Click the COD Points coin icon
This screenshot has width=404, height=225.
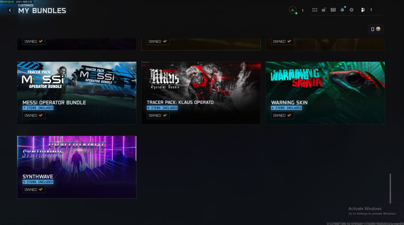[378, 29]
